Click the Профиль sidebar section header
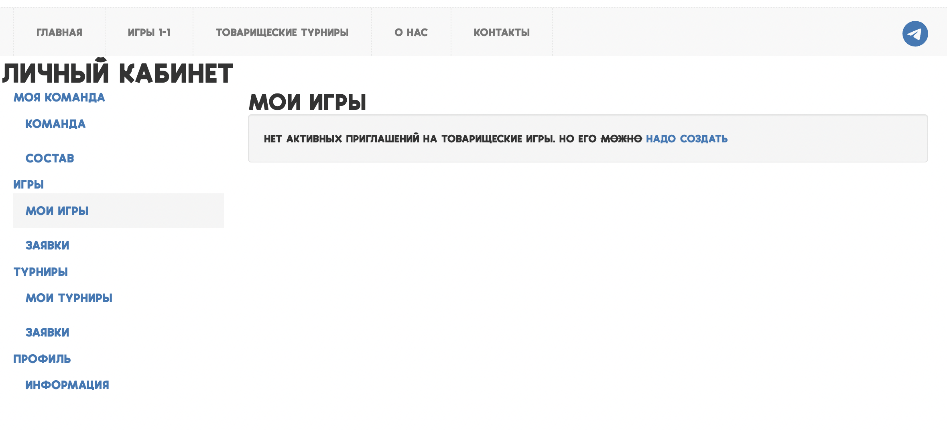The height and width of the screenshot is (430, 947). (x=42, y=359)
